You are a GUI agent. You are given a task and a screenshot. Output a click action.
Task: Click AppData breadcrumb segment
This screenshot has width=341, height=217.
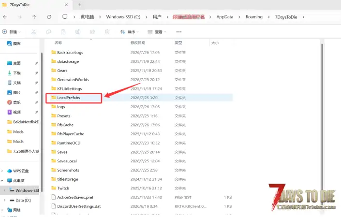[224, 17]
